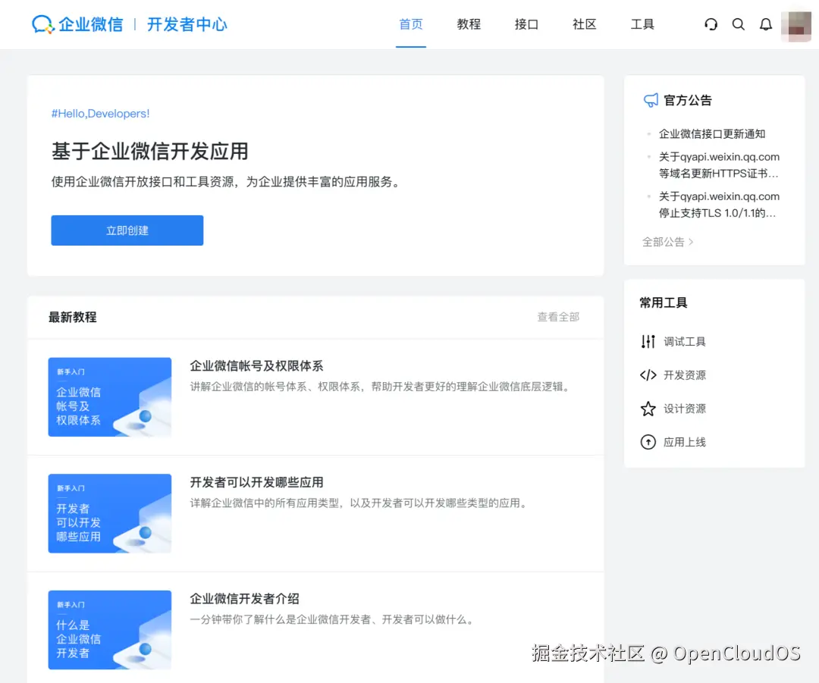Click 什么是企业微信开发者 thumbnail
This screenshot has width=819, height=683.
pos(110,630)
